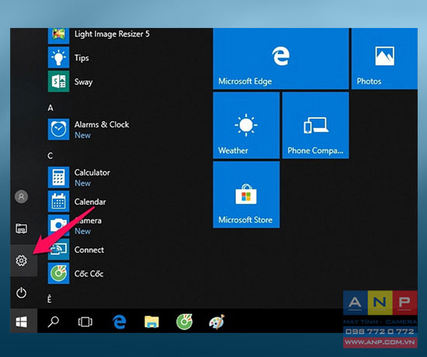427x357 pixels.
Task: Select the Alarms & Clock text label
Action: [x=102, y=124]
